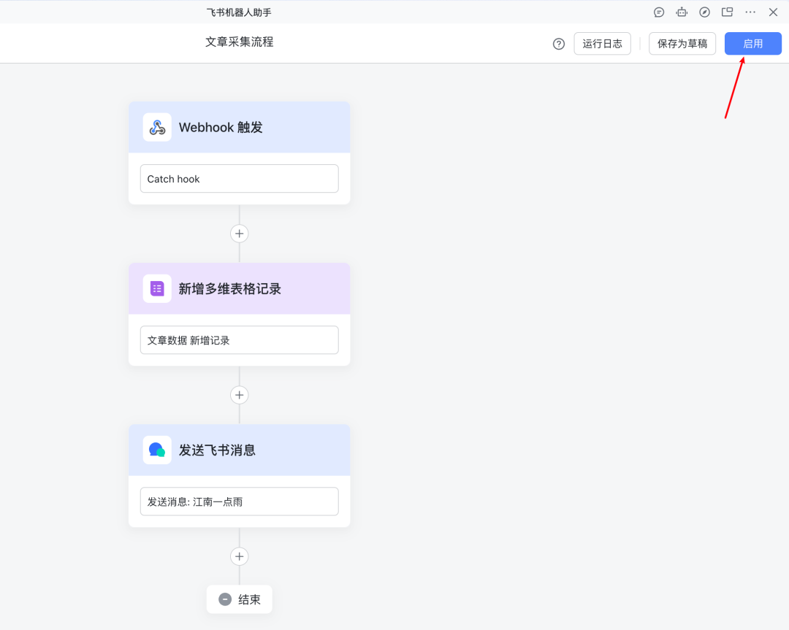
Task: Click the 文章采集流程 flow title
Action: point(240,42)
